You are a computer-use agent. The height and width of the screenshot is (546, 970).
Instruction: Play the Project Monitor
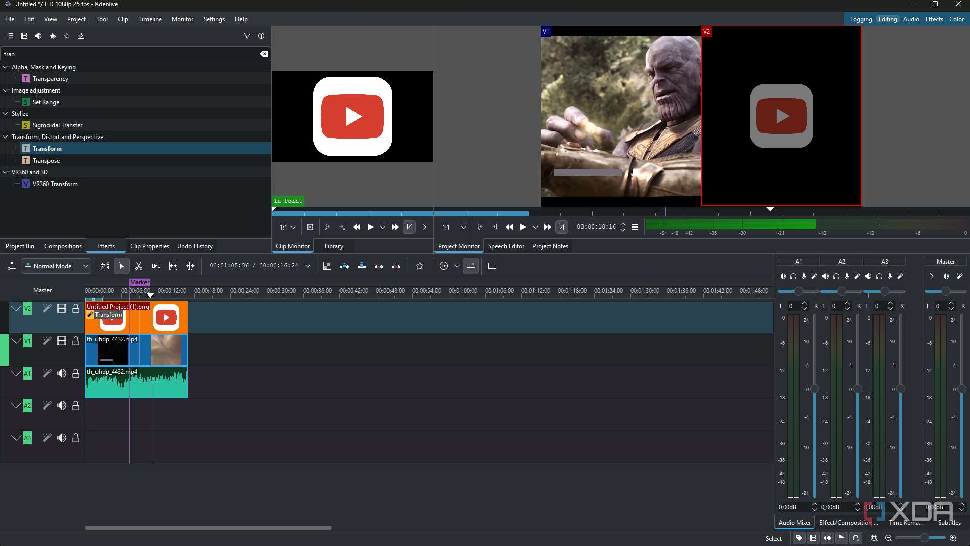[523, 227]
